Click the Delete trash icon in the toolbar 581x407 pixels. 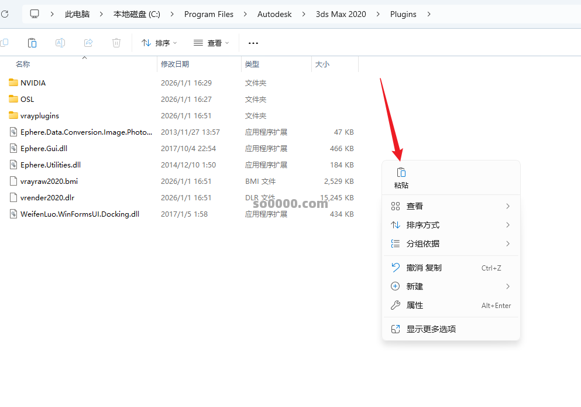coord(116,43)
